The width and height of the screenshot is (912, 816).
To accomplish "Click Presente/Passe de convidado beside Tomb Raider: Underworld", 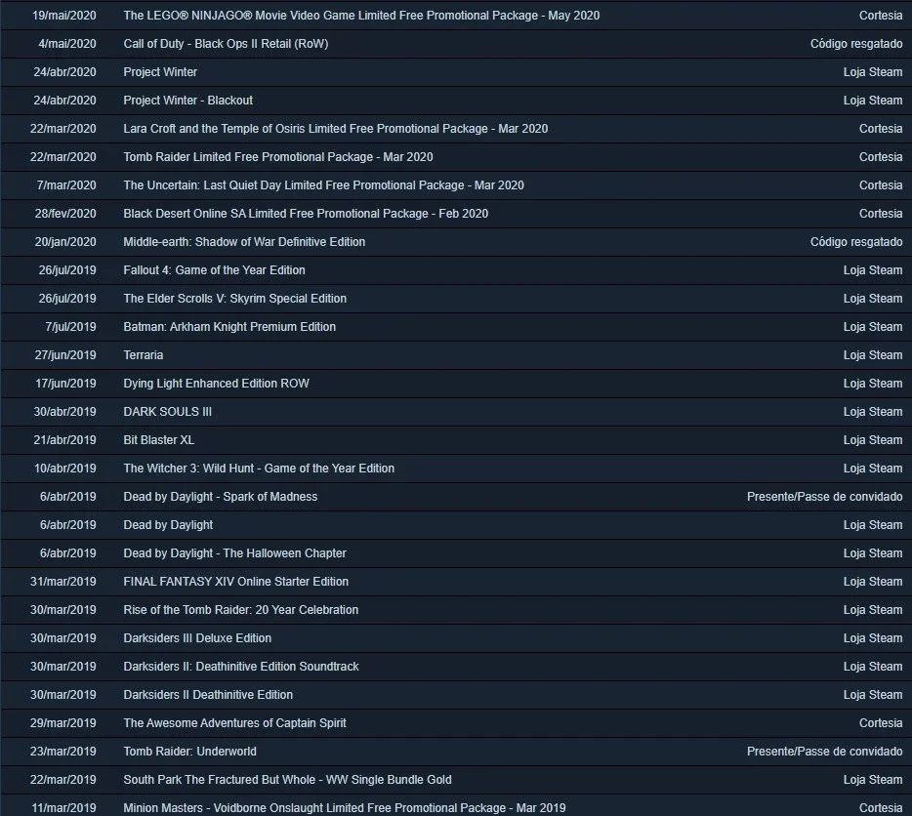I will click(x=825, y=752).
